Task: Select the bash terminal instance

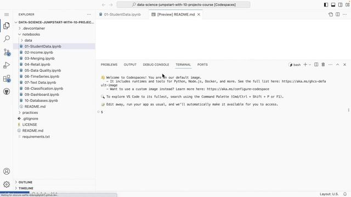Action: (295, 65)
